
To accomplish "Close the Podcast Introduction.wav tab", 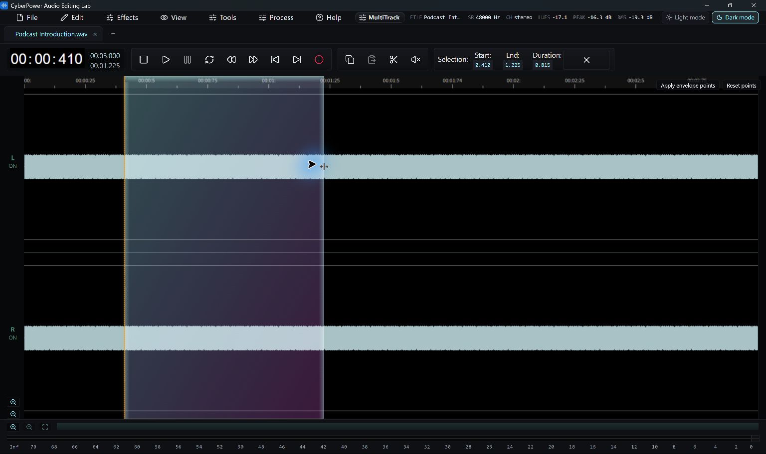I will click(x=95, y=34).
